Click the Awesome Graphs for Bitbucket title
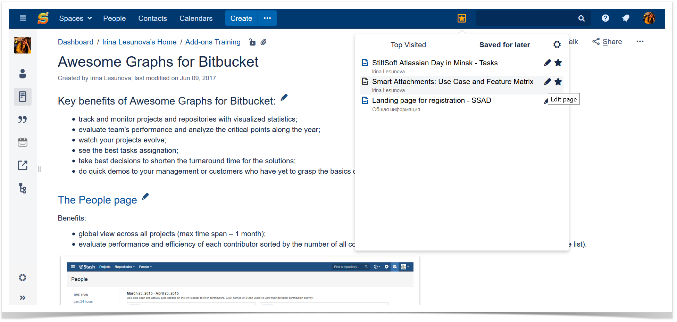The height and width of the screenshot is (322, 677). click(158, 62)
